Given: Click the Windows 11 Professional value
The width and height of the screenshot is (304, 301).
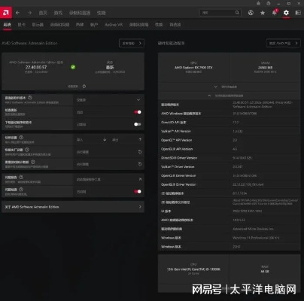Looking at the screenshot, I should click(x=256, y=238).
